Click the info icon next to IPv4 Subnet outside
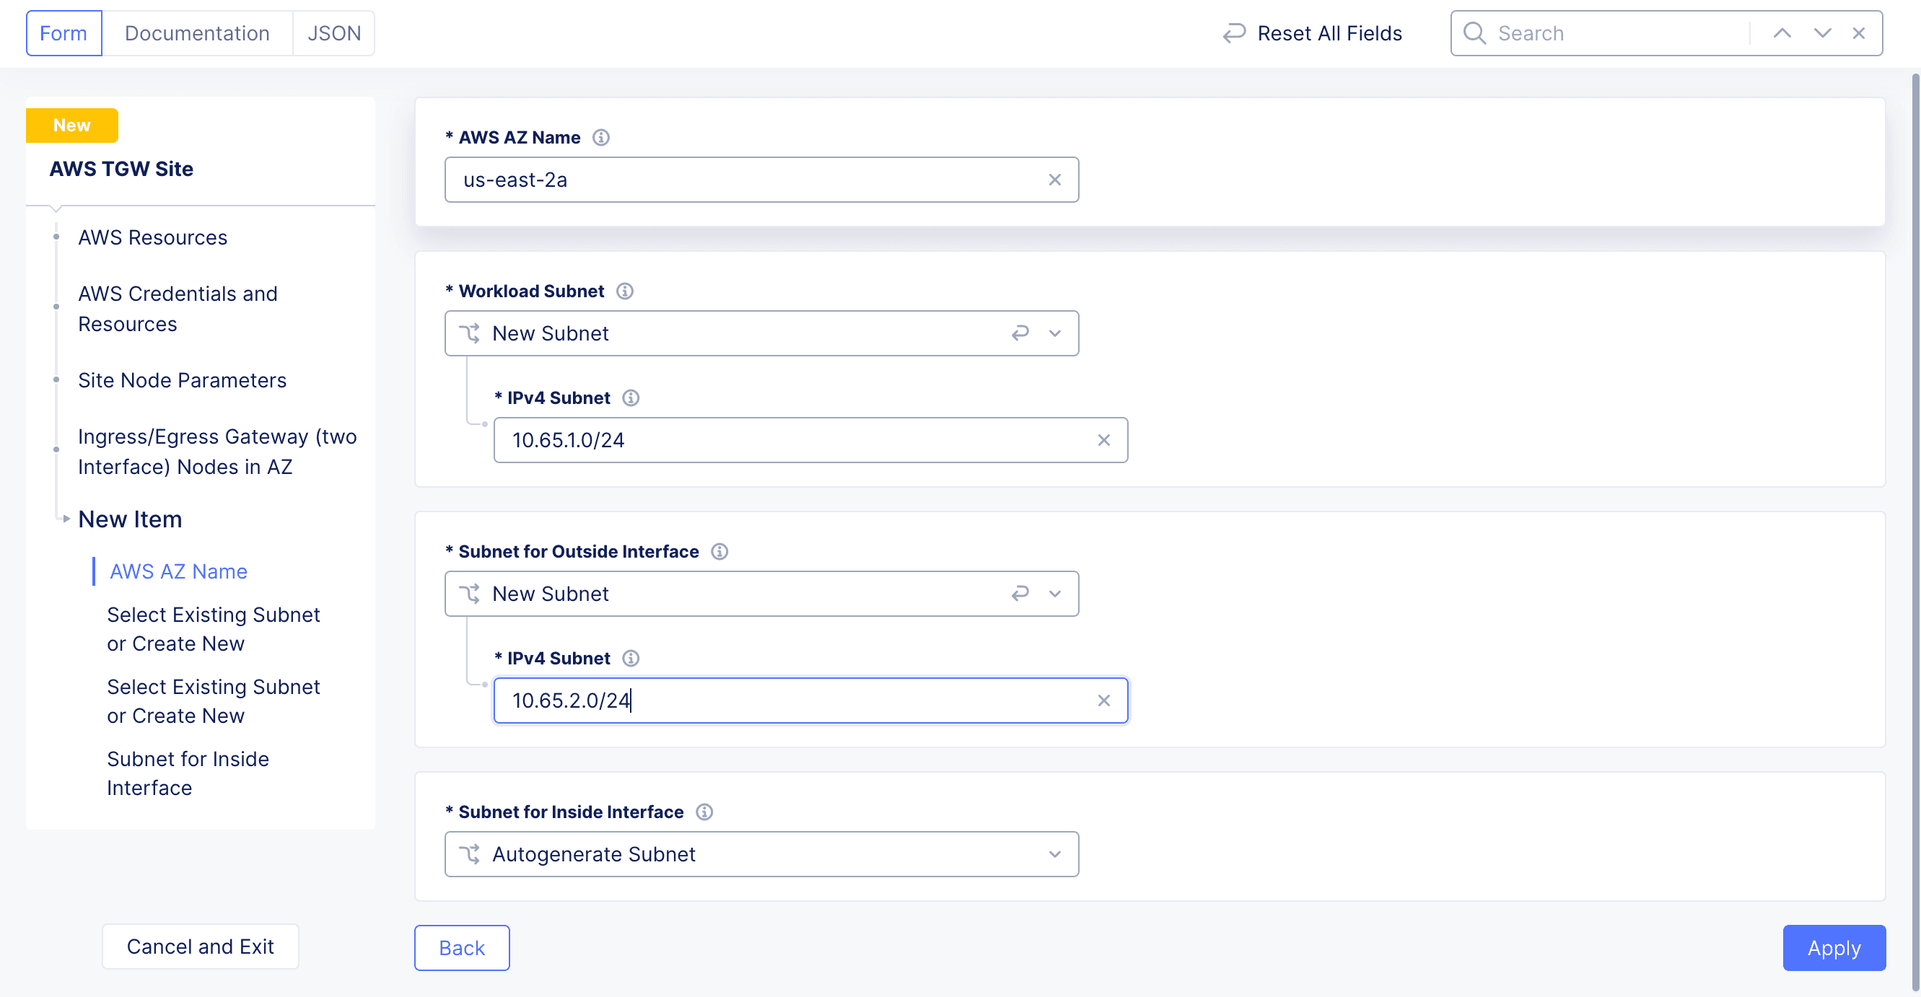The image size is (1921, 997). click(631, 658)
